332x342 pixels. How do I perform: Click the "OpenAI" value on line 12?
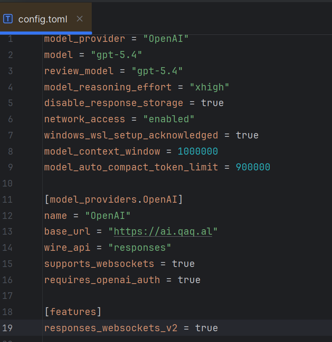click(108, 216)
